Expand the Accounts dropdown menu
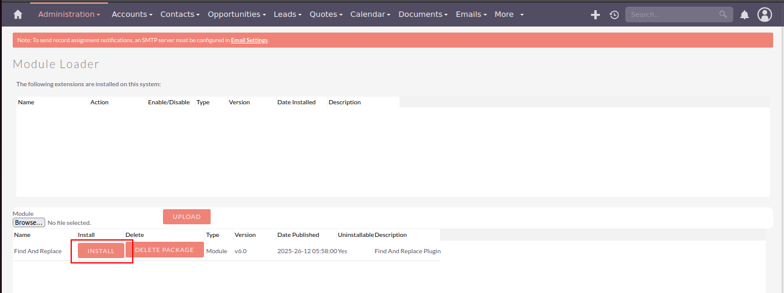The image size is (784, 293). (x=132, y=14)
